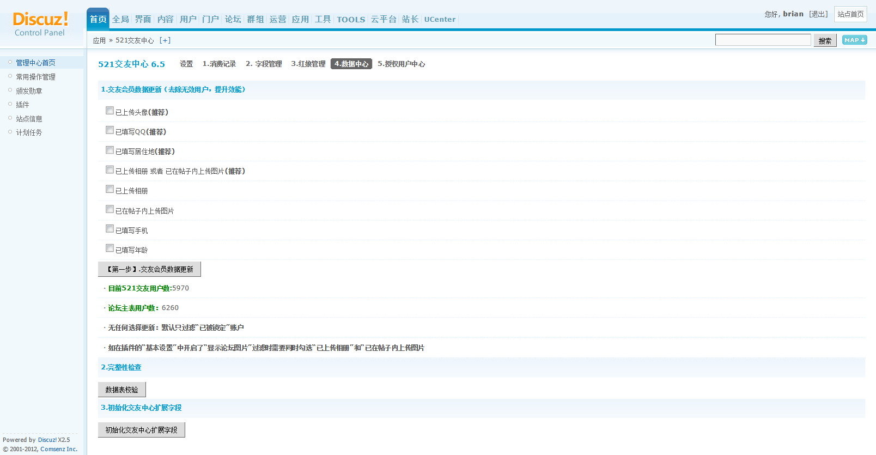Screen dimensions: 876x455
Task: Open the 用户 top menu
Action: tap(188, 19)
